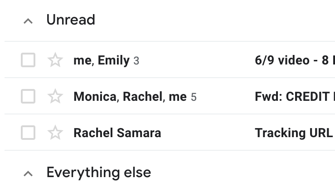Star the me, Emily conversation
Screen dimensions: 335x193
pos(55,60)
